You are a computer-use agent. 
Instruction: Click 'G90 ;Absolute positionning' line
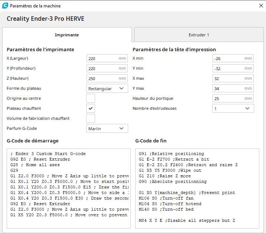pos(173,181)
